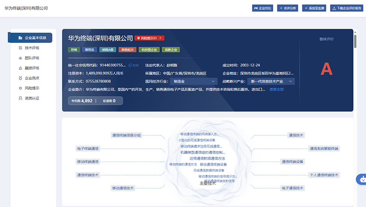Open the 企业基本信息 sidebar section
366x207 pixels.
click(x=30, y=38)
